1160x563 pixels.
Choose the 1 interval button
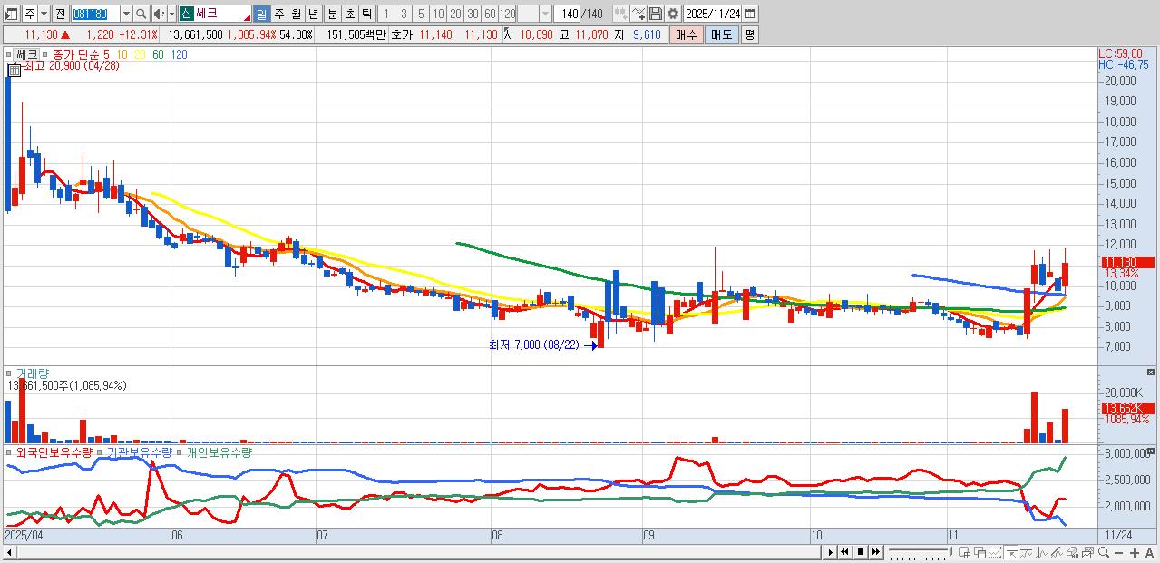pos(385,14)
